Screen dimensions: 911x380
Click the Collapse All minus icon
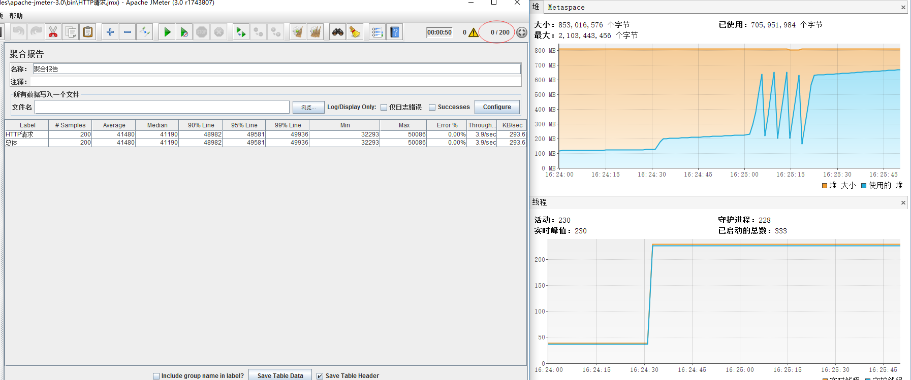(x=128, y=32)
